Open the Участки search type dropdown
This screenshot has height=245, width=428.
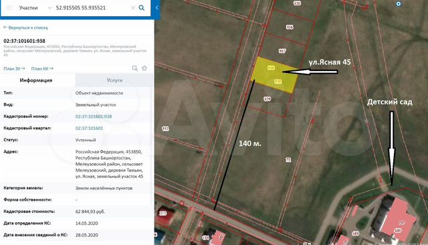click(x=35, y=7)
